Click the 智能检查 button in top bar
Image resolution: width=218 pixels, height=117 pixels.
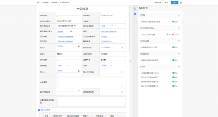[x=158, y=2]
